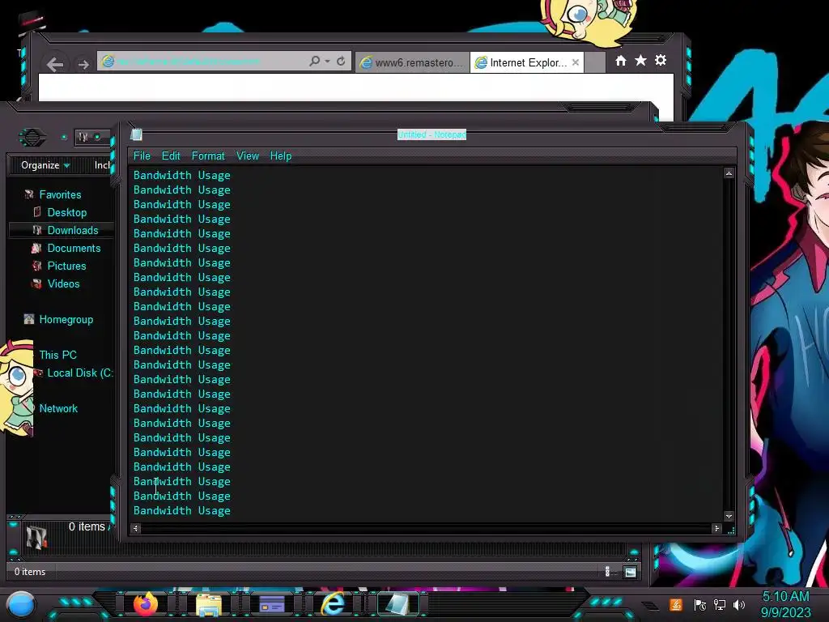The width and height of the screenshot is (829, 622).
Task: Open the Notepad Format menu
Action: 208,155
